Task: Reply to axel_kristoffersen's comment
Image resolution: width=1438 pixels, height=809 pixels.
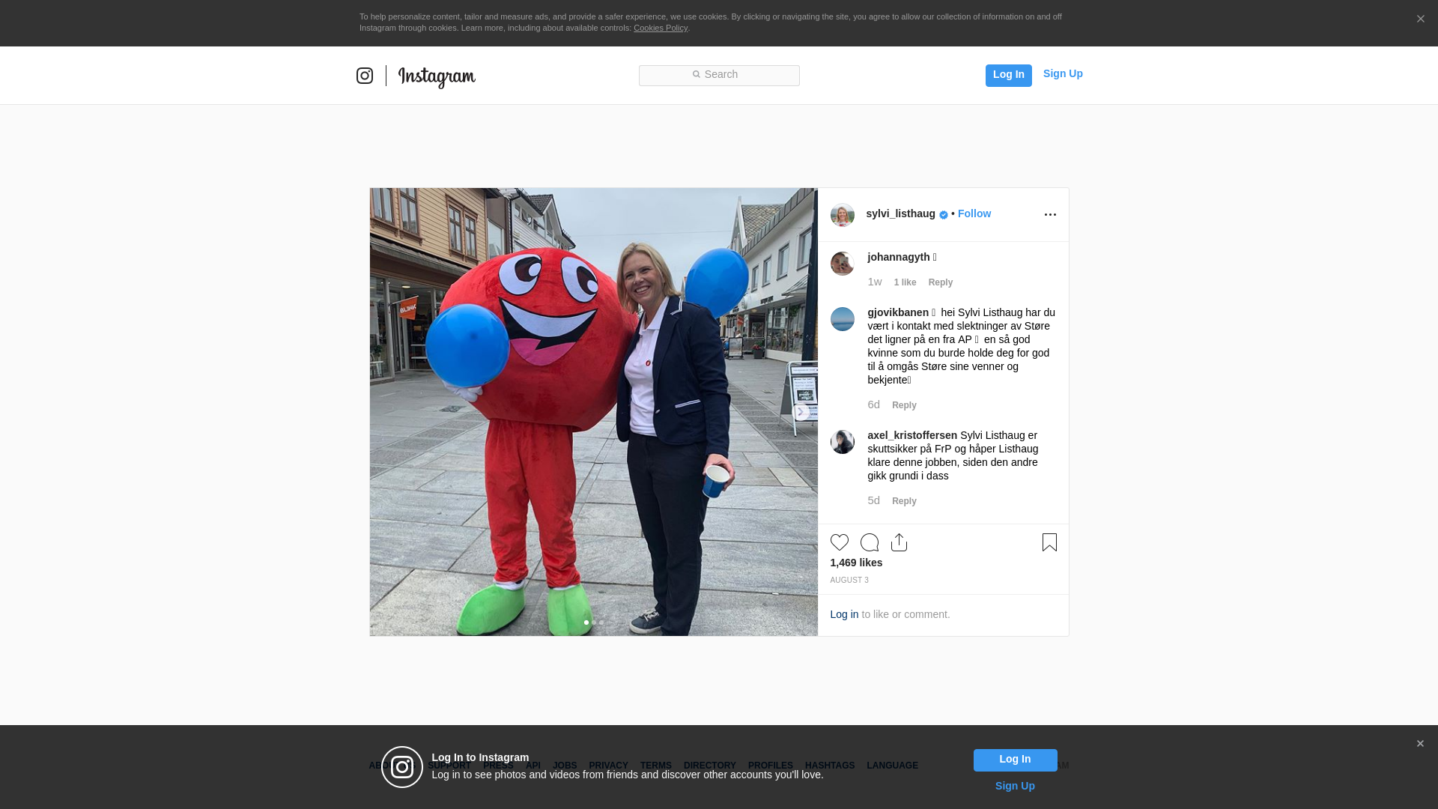Action: (x=904, y=501)
